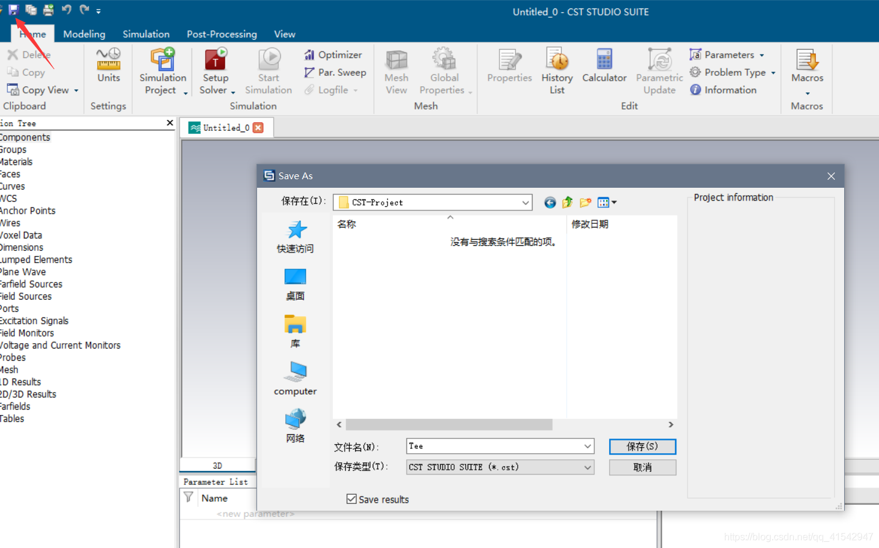
Task: Select Farfield Sources in navigation tree
Action: [31, 284]
